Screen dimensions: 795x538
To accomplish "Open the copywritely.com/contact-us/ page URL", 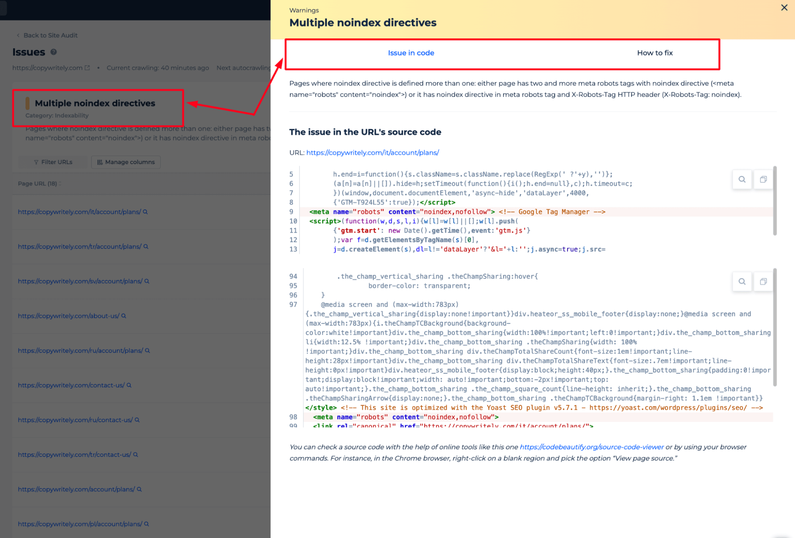I will pyautogui.click(x=71, y=385).
